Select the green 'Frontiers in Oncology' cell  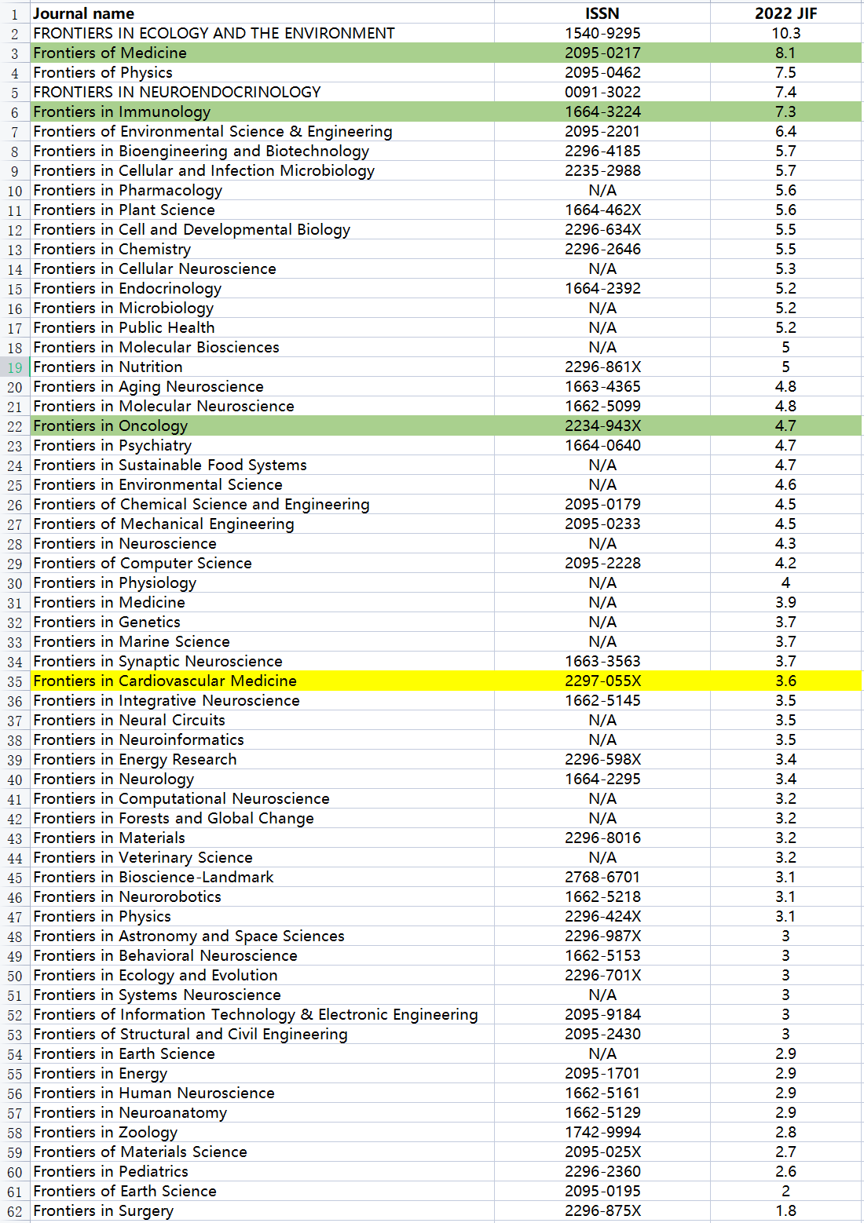[x=262, y=425]
